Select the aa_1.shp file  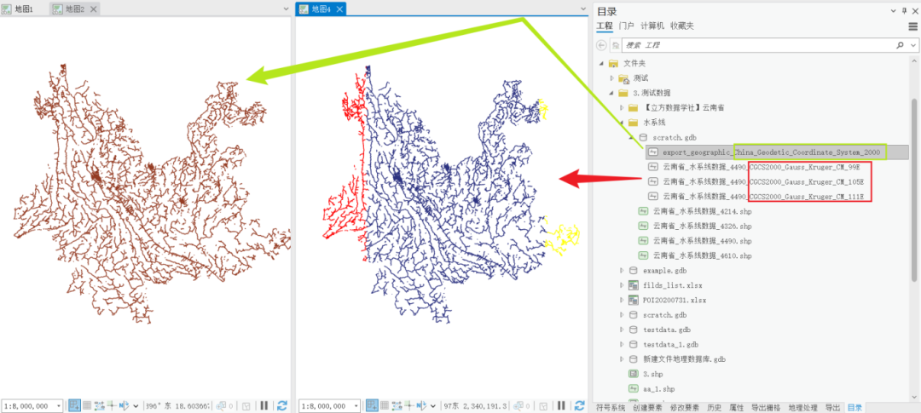[x=659, y=388]
